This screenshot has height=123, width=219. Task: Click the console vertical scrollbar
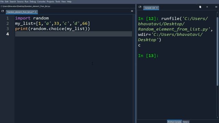coord(217,52)
